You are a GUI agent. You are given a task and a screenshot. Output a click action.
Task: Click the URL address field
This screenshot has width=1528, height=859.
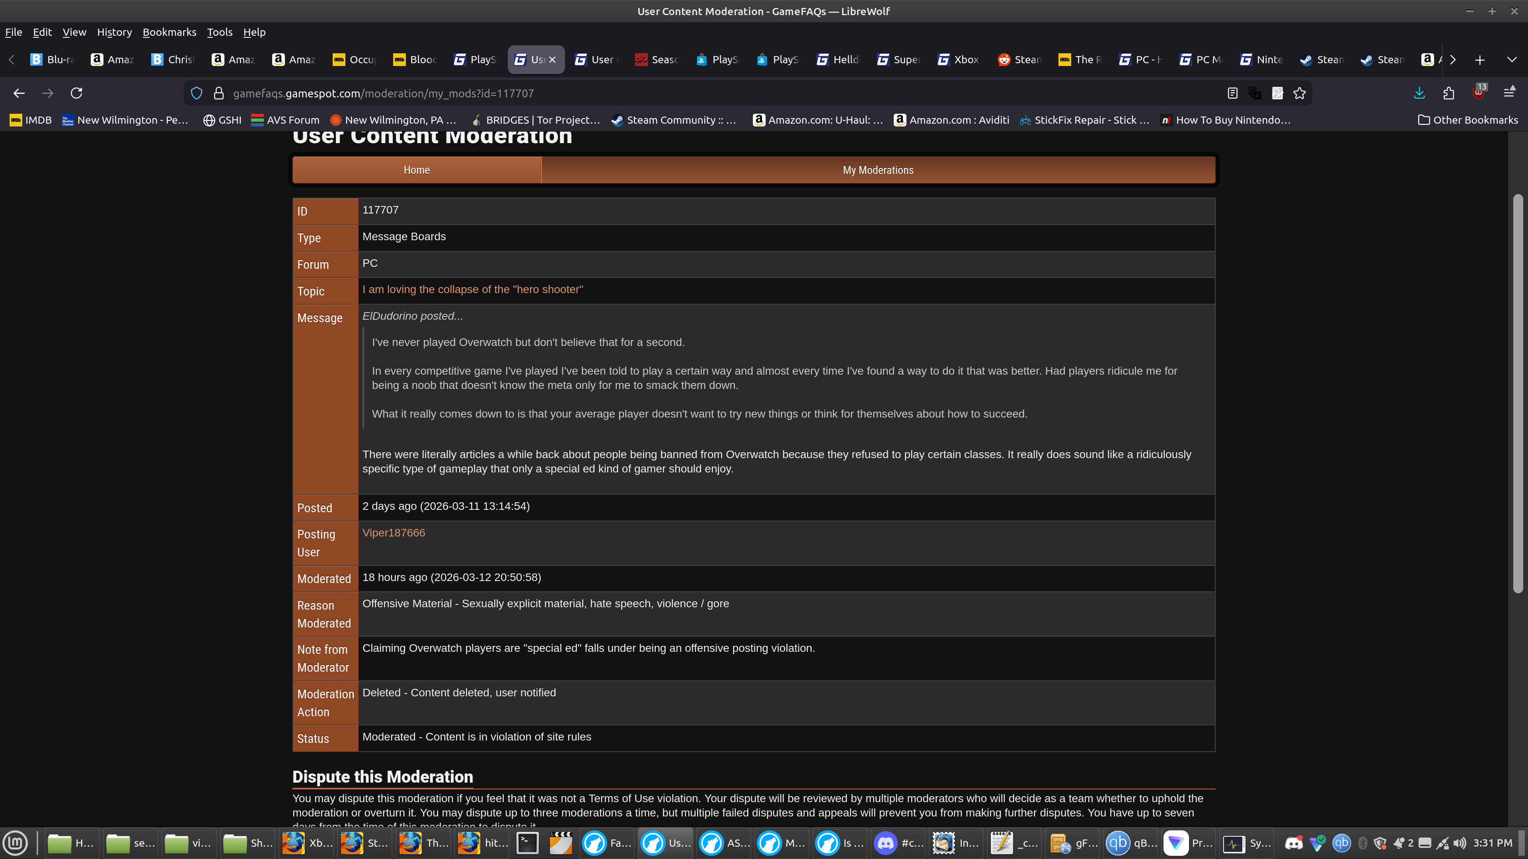point(712,93)
